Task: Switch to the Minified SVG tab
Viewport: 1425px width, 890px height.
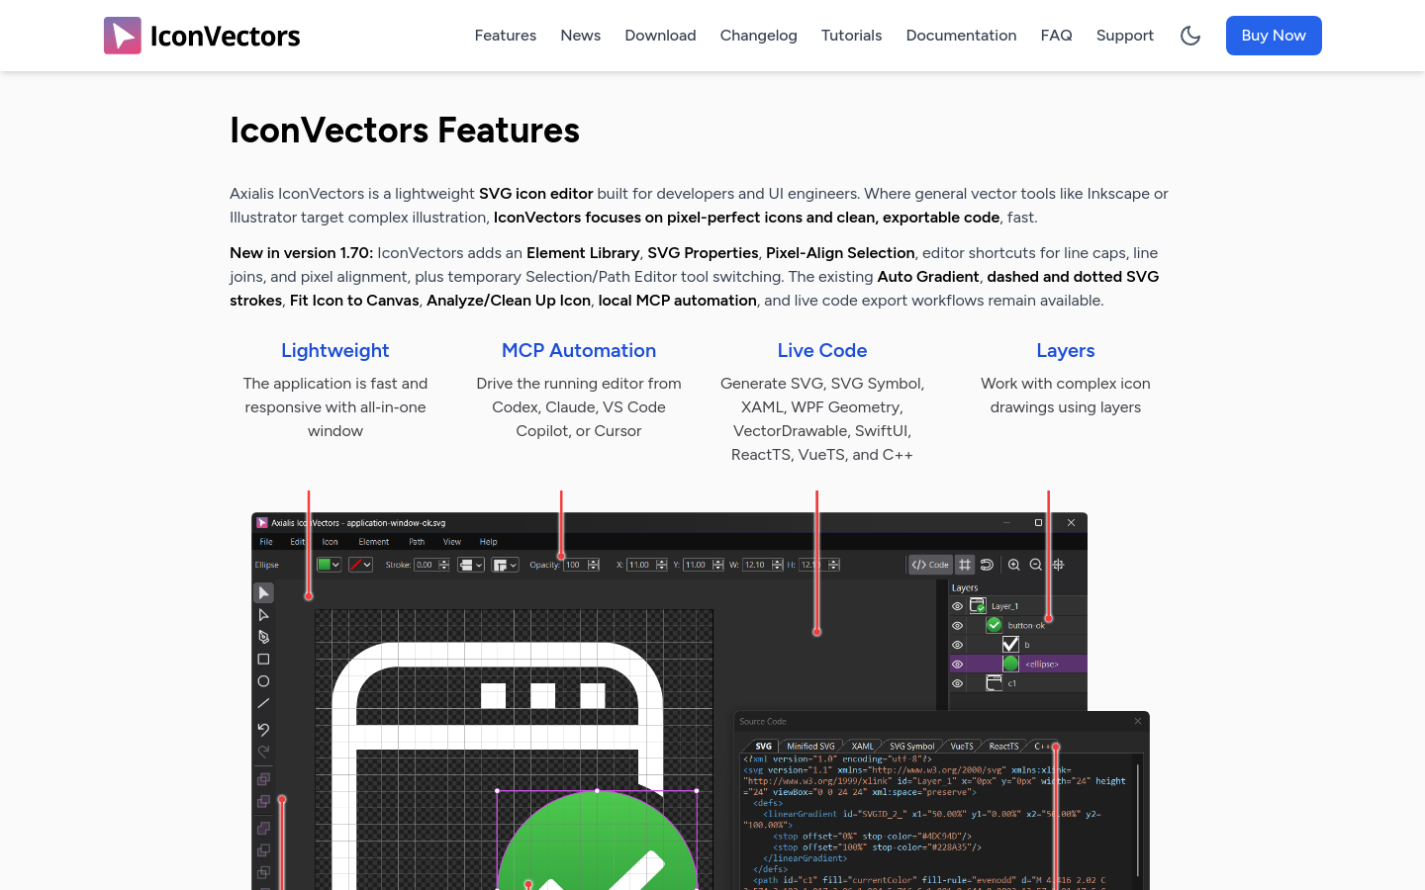Action: (810, 747)
